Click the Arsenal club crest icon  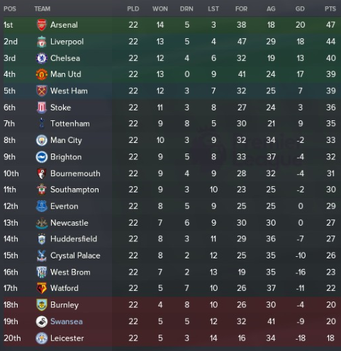pos(42,25)
